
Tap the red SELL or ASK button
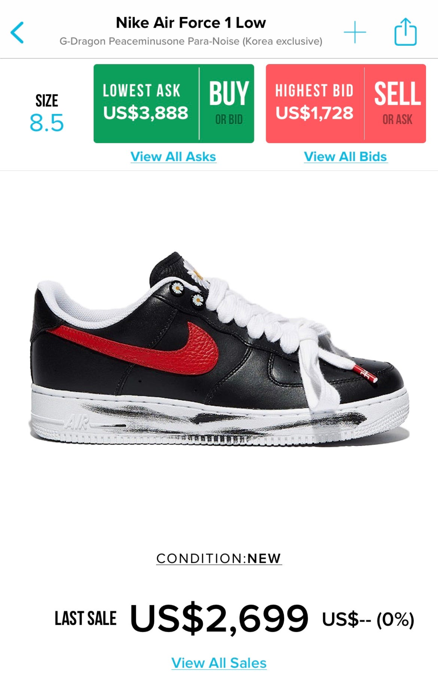pyautogui.click(x=395, y=103)
